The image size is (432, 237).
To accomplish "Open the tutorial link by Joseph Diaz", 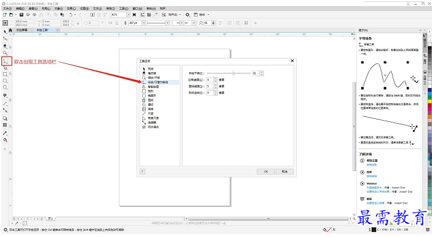I will pos(375,203).
